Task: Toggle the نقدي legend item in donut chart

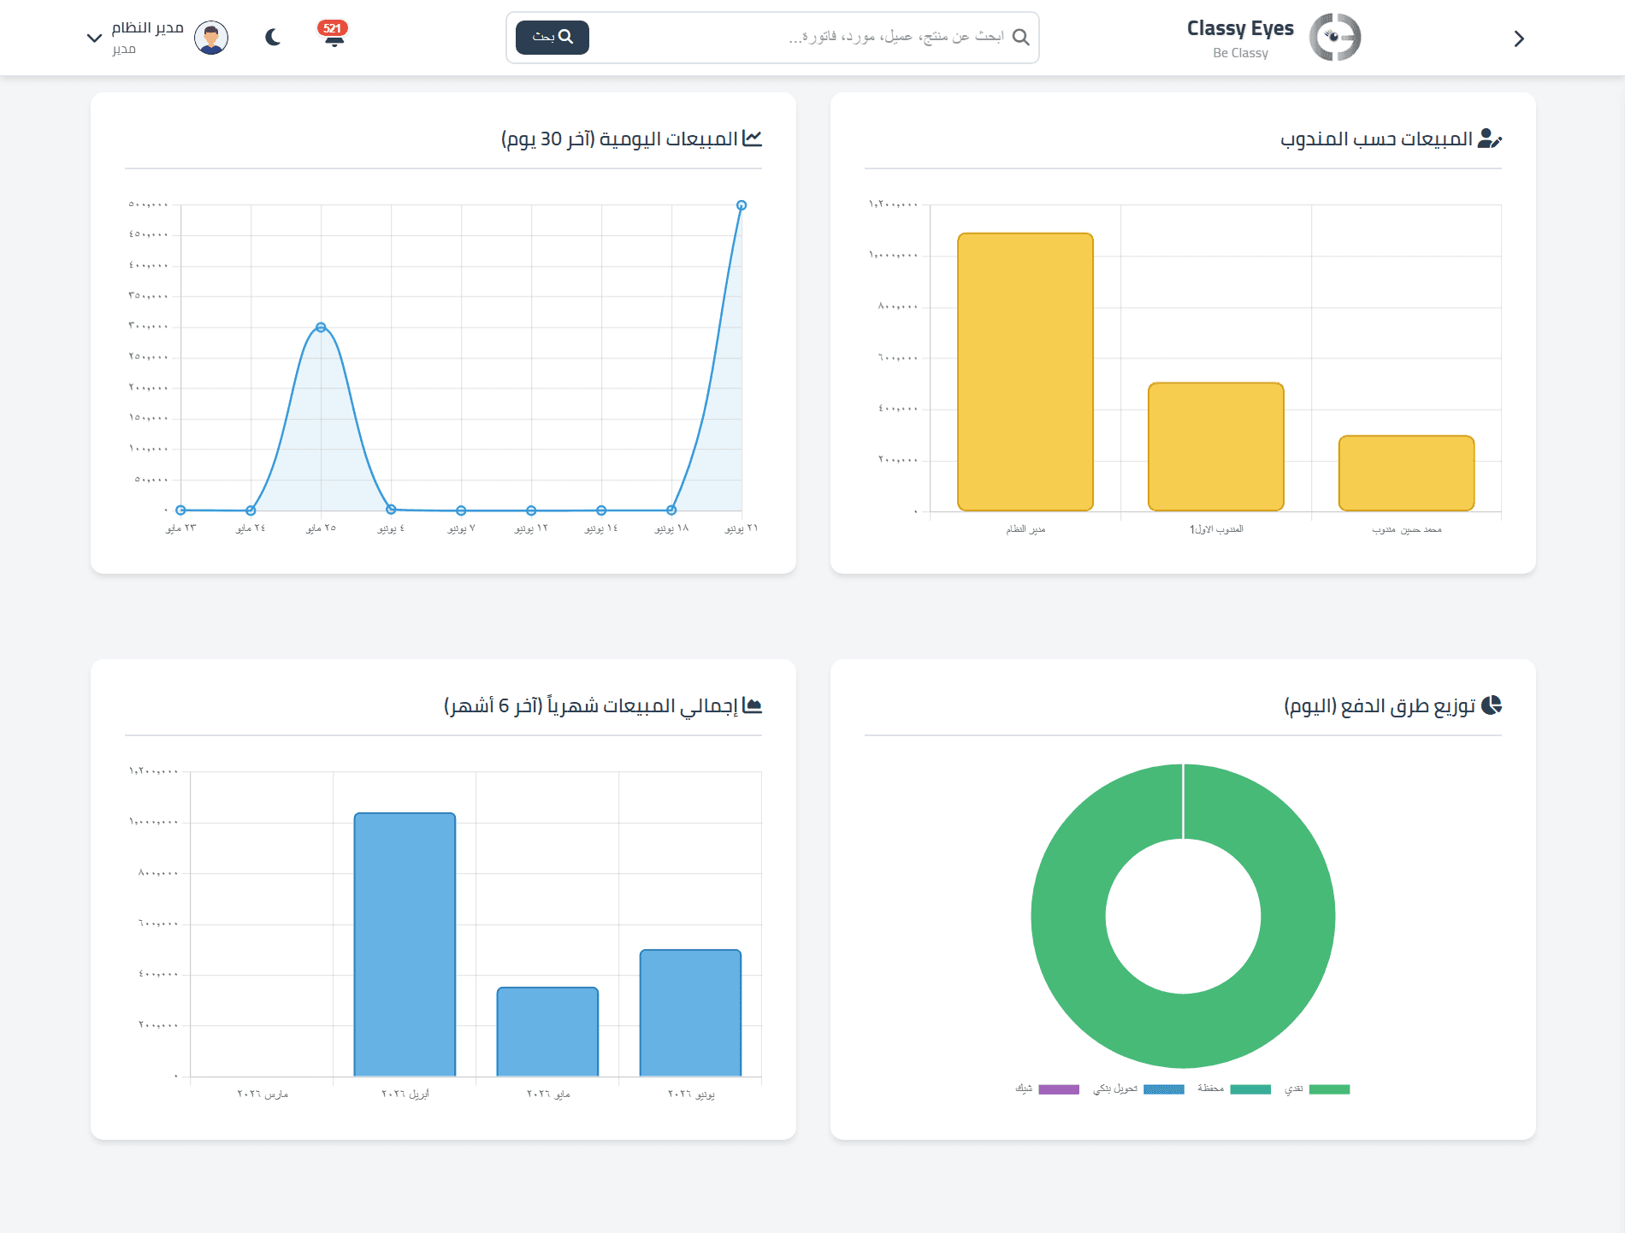Action: coord(1317,1088)
